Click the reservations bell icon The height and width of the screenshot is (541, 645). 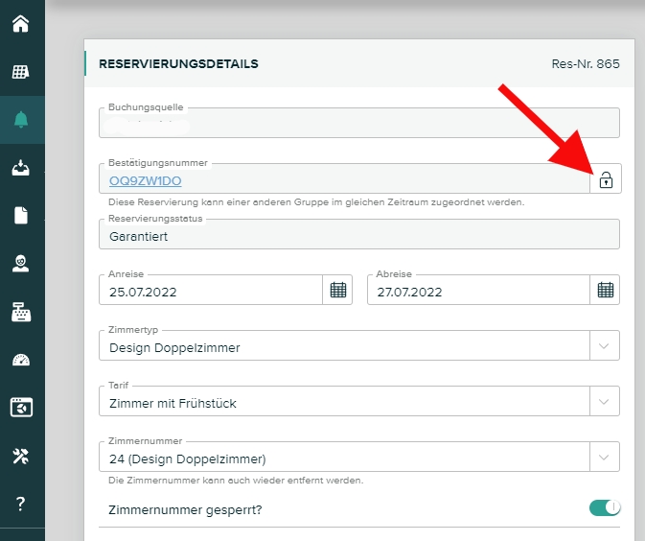pos(21,120)
